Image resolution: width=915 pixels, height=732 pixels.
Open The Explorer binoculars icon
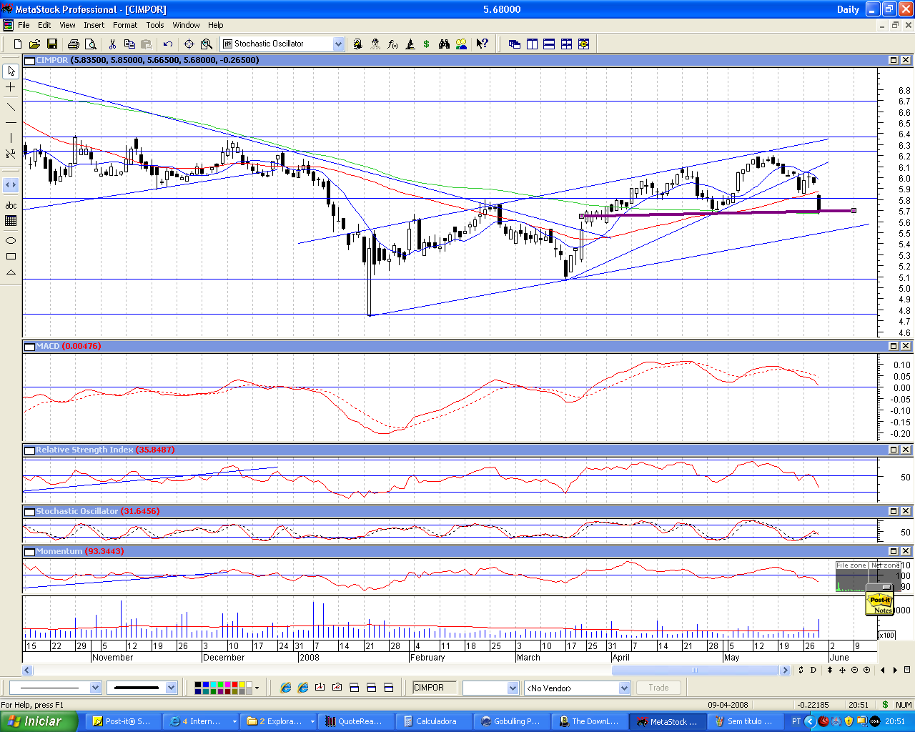point(444,44)
